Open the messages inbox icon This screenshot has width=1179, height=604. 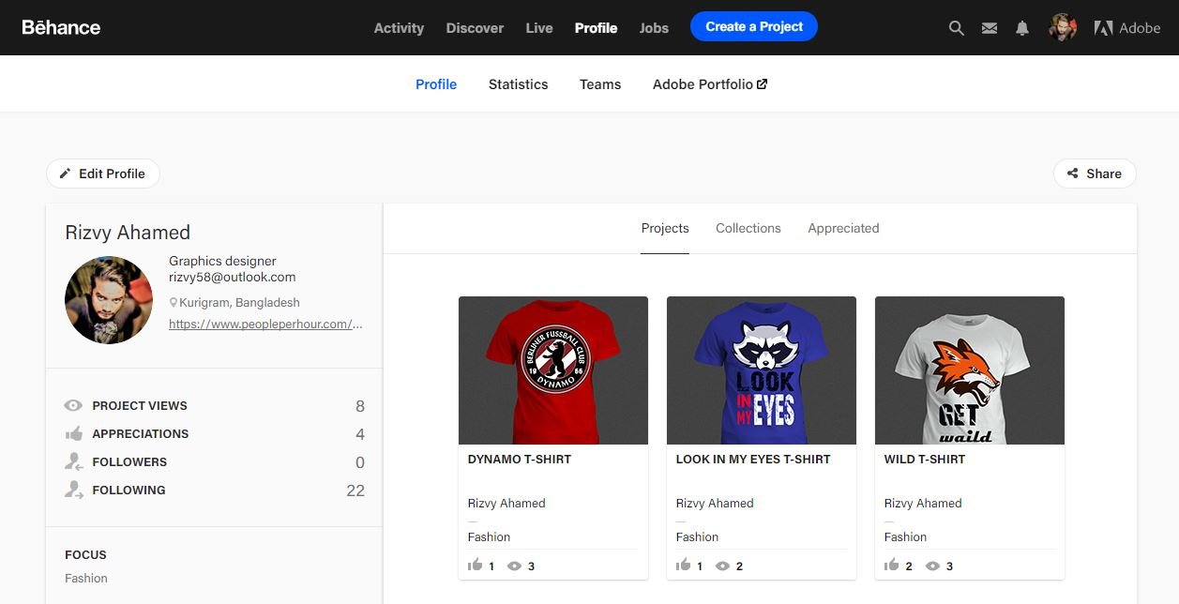point(989,27)
